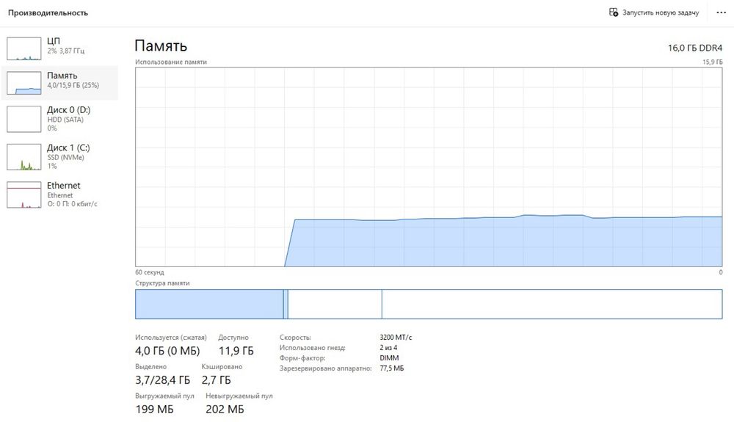The image size is (734, 422).
Task: Click the standby segment of memory composition bar
Action: coord(335,304)
